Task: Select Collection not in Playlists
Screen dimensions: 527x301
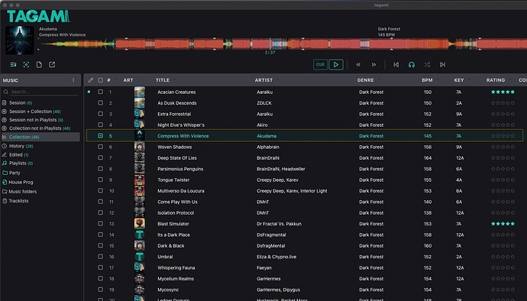Action: [x=40, y=128]
